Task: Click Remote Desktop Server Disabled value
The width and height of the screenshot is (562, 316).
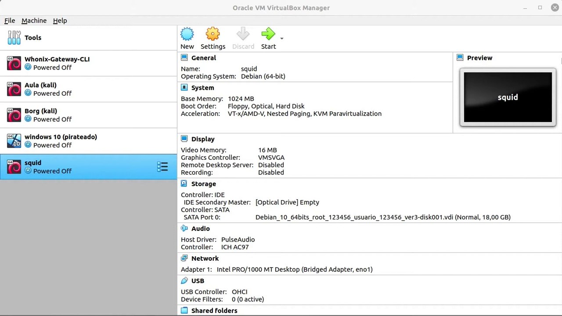Action: tap(271, 165)
